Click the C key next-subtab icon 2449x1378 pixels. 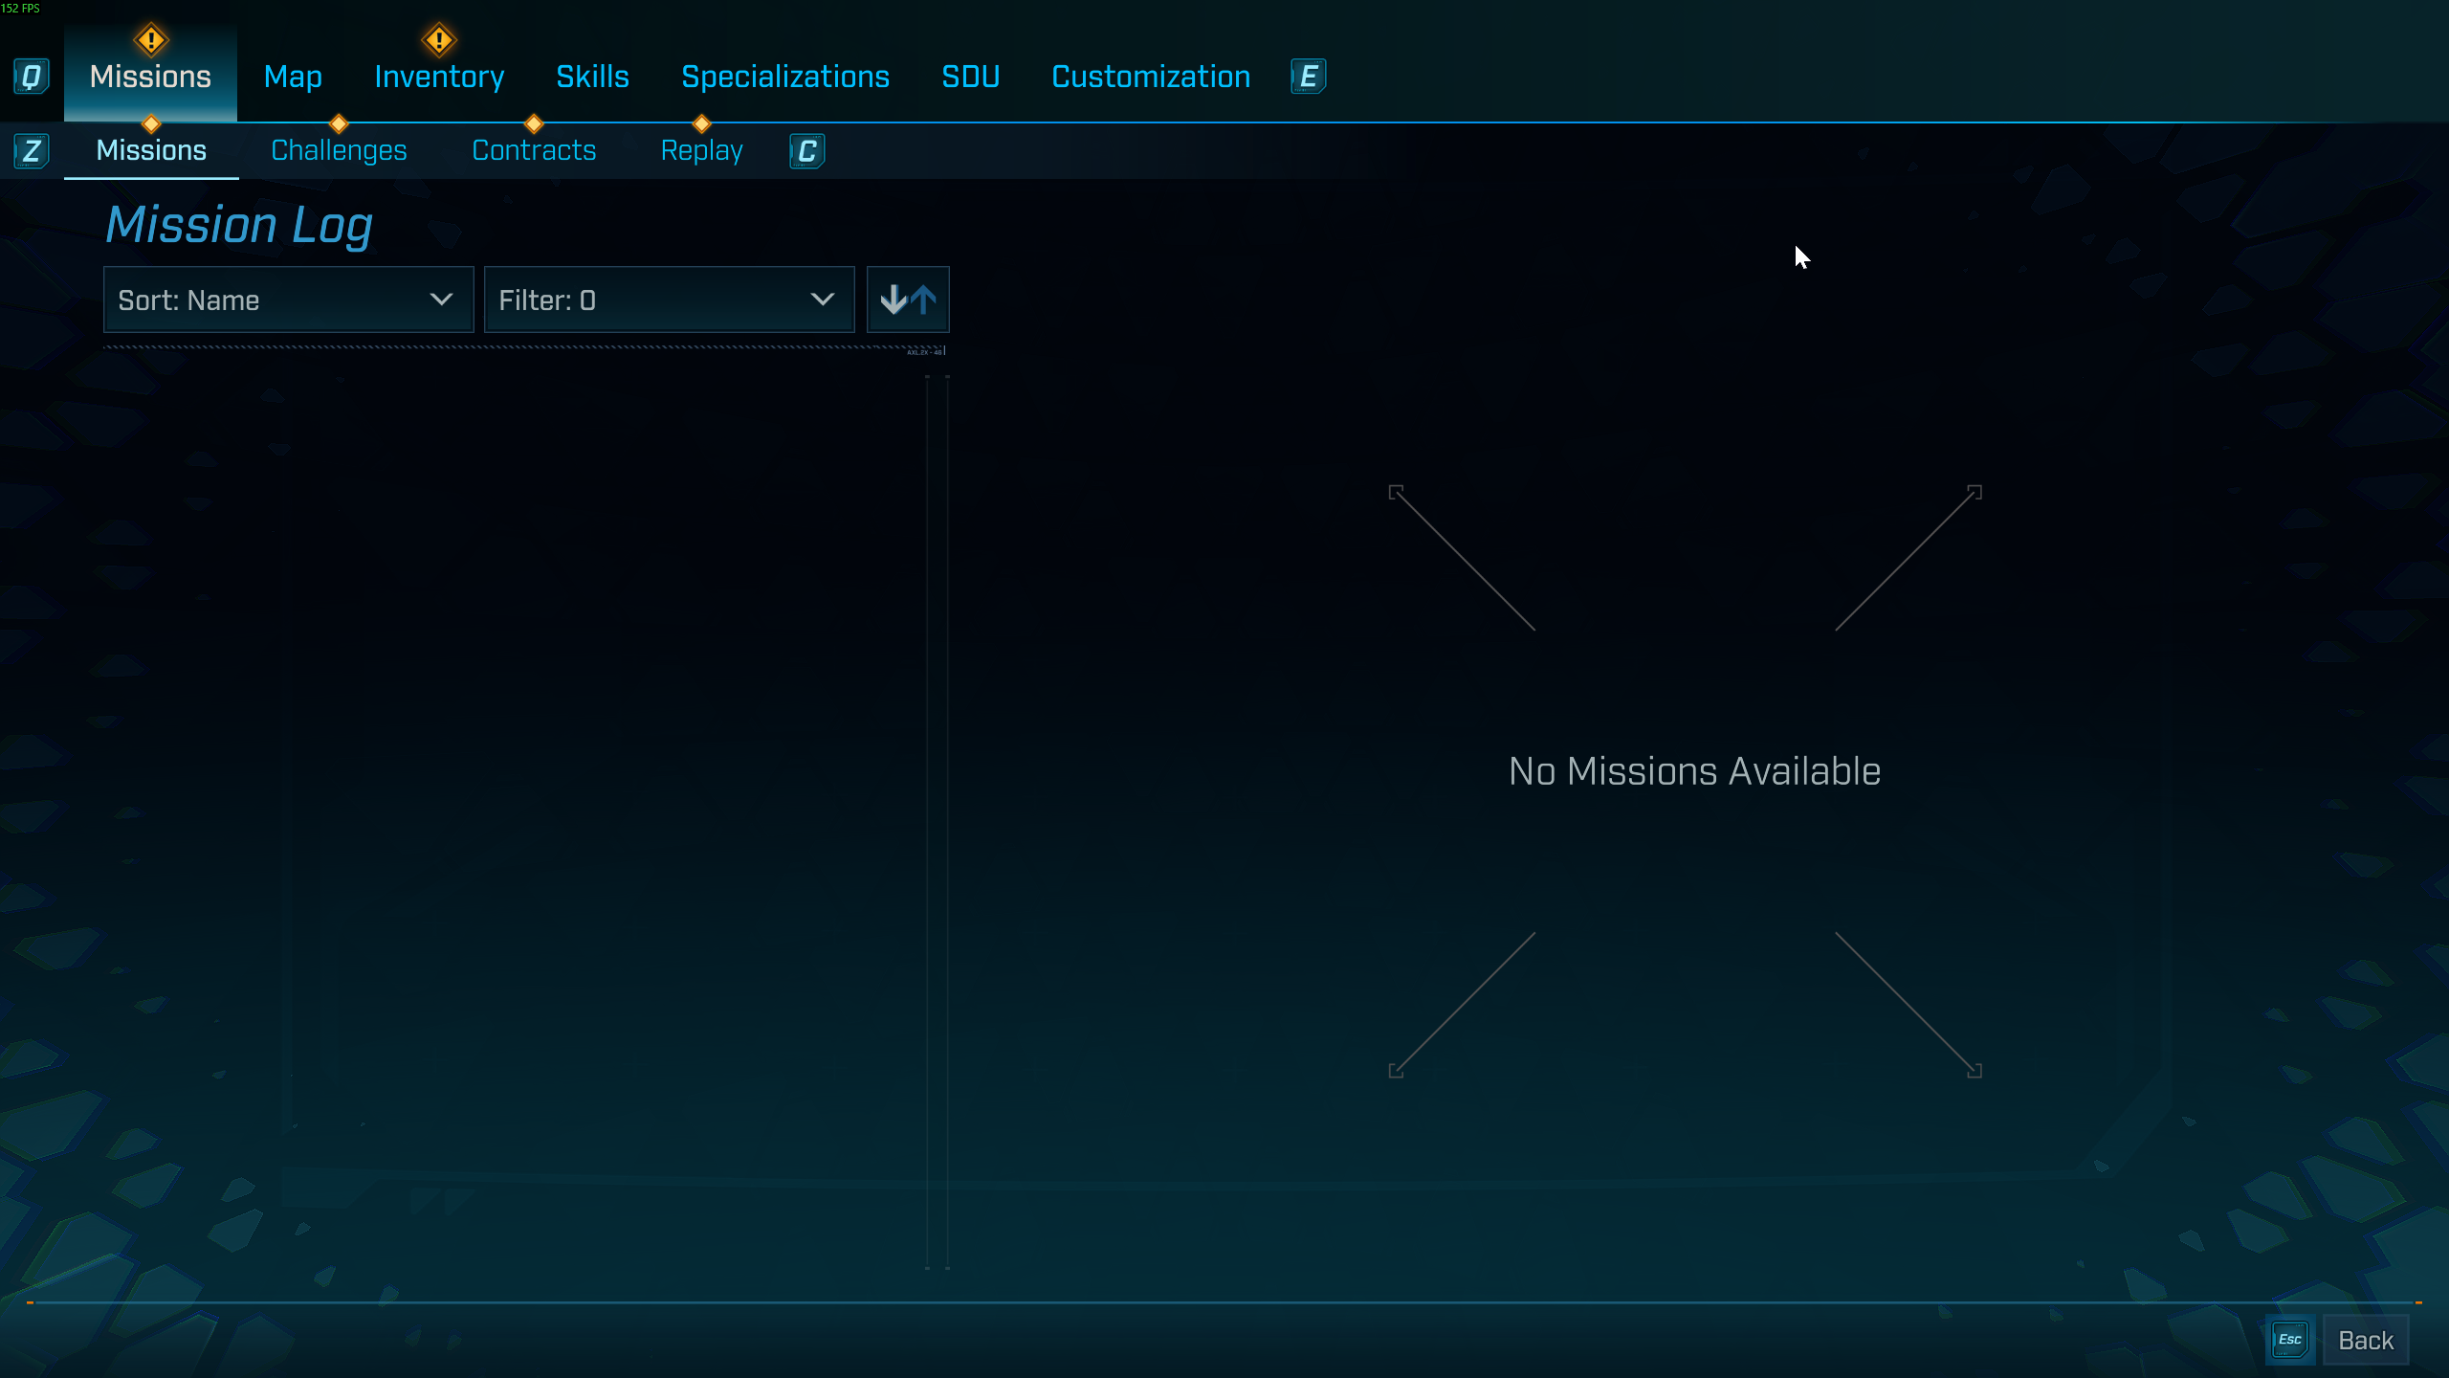(806, 151)
